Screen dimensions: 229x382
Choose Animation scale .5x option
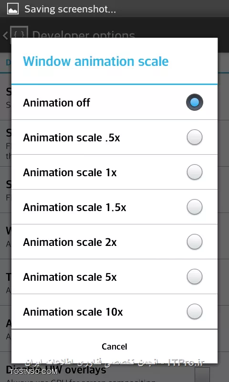pos(114,137)
